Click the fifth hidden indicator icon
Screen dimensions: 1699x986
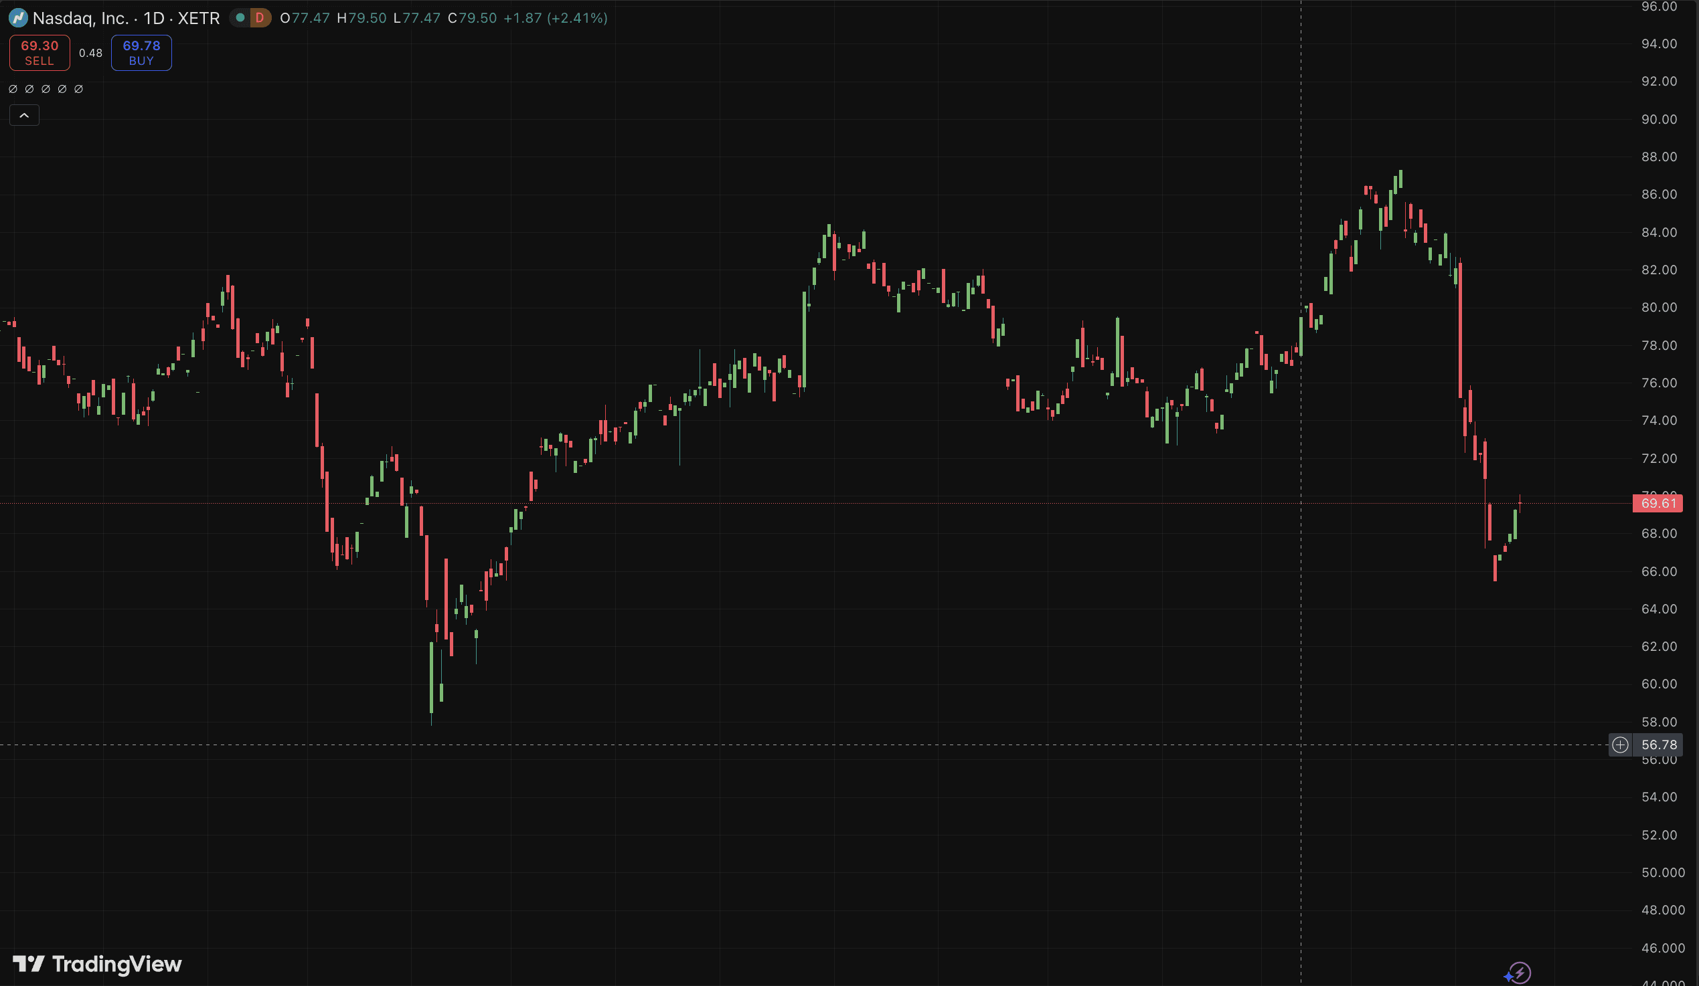click(x=78, y=89)
